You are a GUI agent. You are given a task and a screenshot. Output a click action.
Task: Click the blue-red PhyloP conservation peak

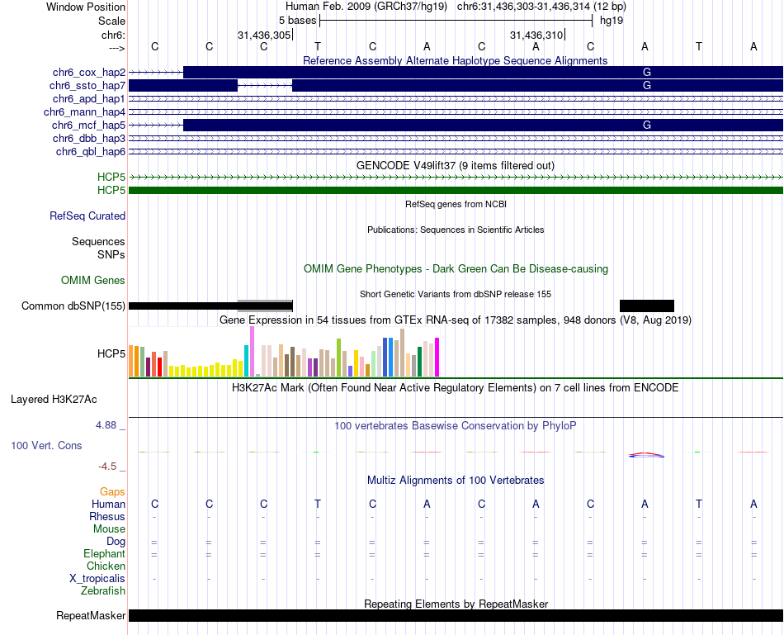646,455
